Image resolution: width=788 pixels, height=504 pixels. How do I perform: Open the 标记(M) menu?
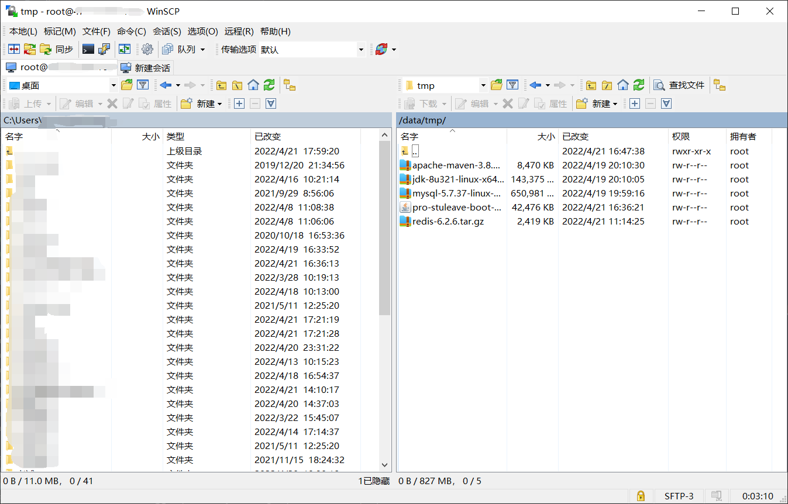[60, 32]
